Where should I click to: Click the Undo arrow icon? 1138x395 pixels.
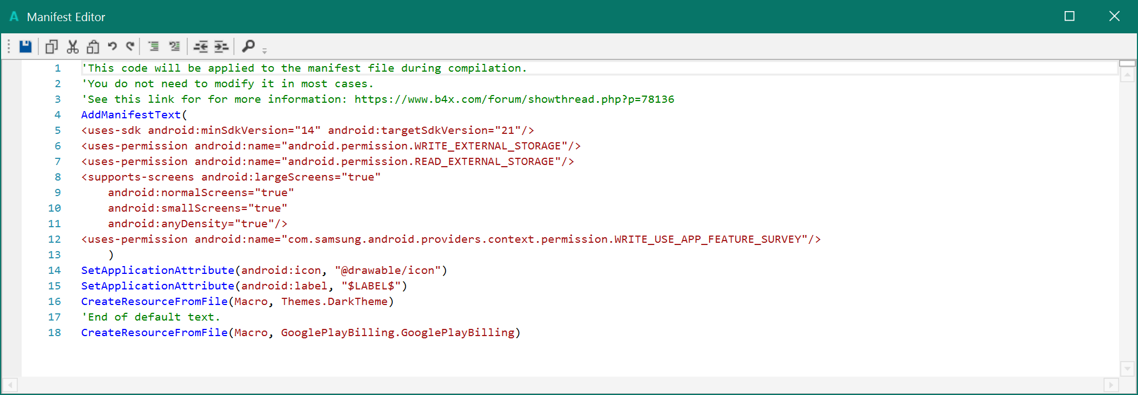(112, 47)
